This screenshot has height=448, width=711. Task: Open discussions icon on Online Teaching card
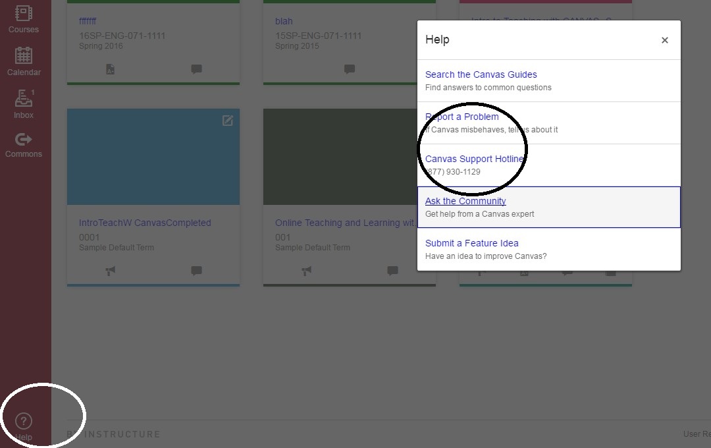pyautogui.click(x=392, y=271)
